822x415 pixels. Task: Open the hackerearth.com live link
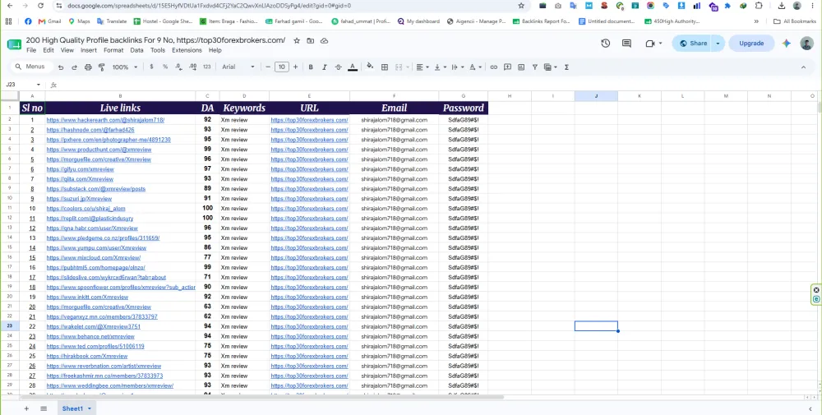pyautogui.click(x=105, y=120)
